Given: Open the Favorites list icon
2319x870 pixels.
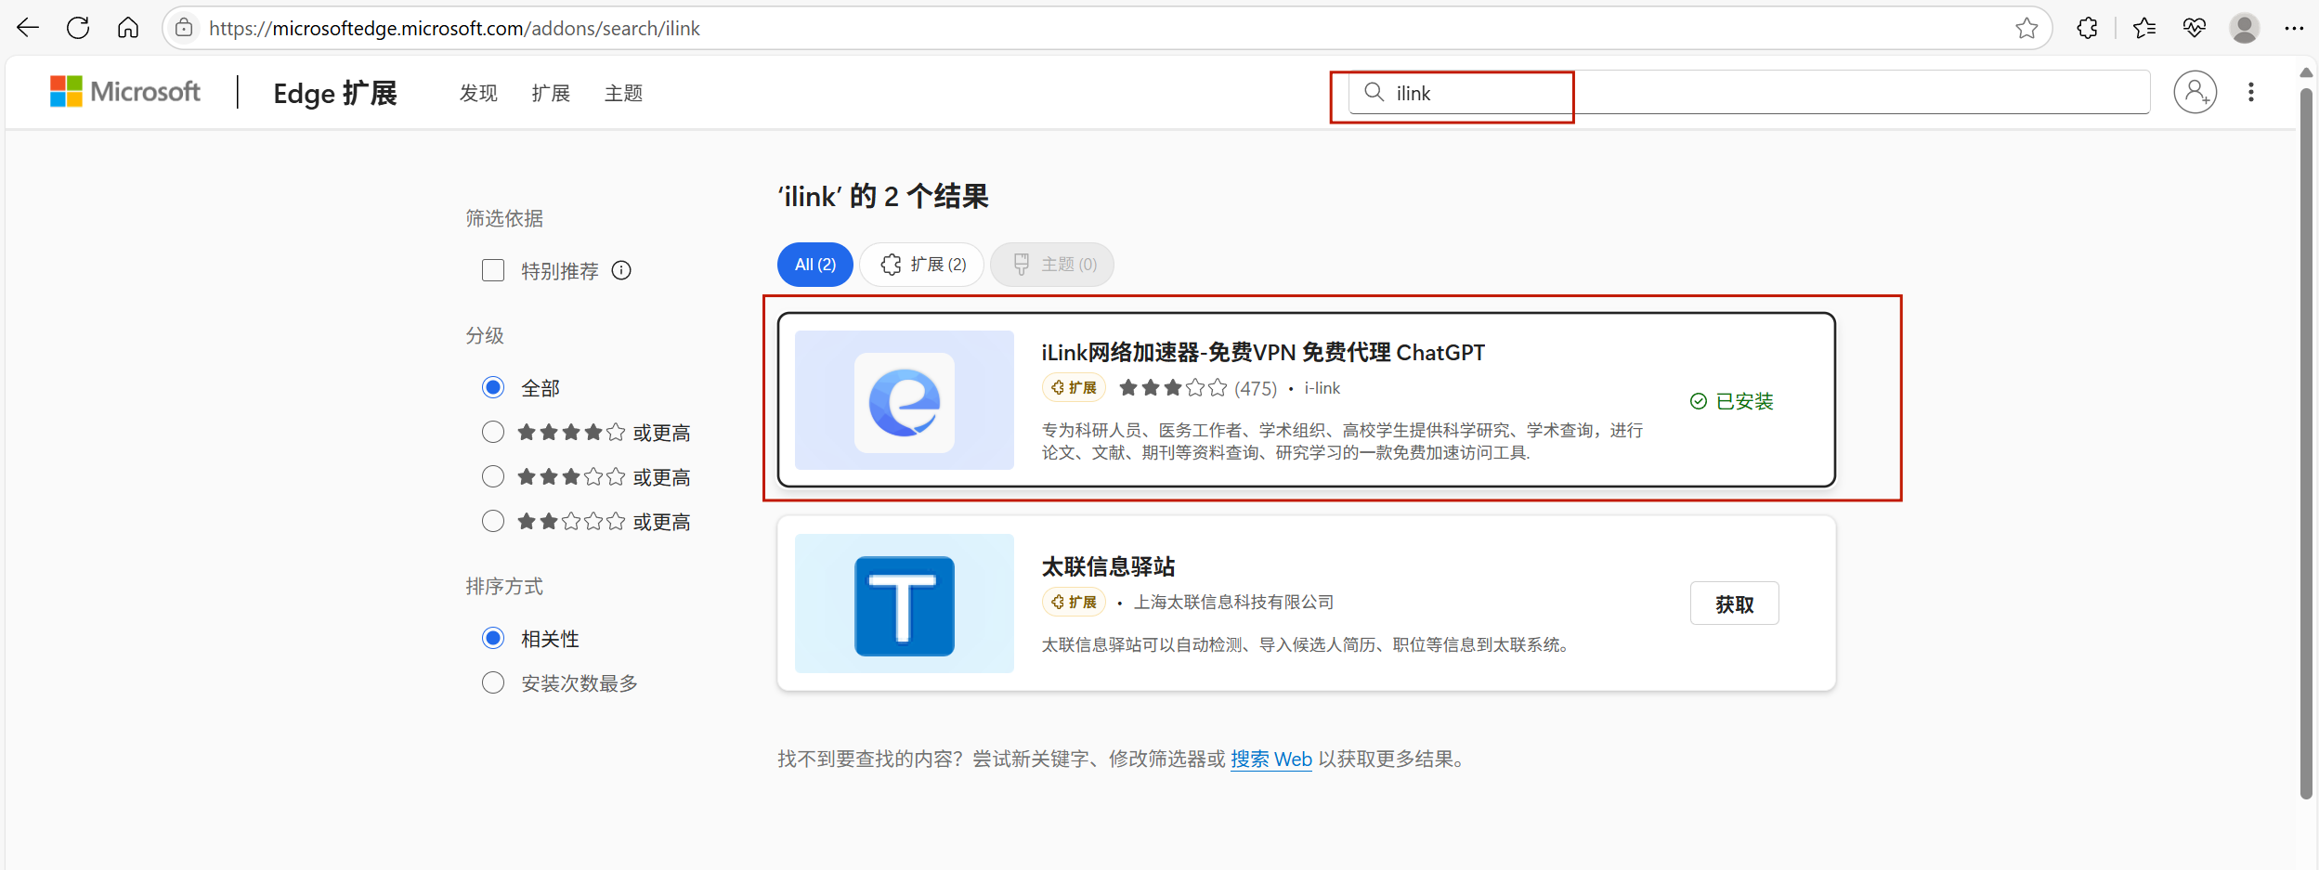Looking at the screenshot, I should pyautogui.click(x=2144, y=29).
